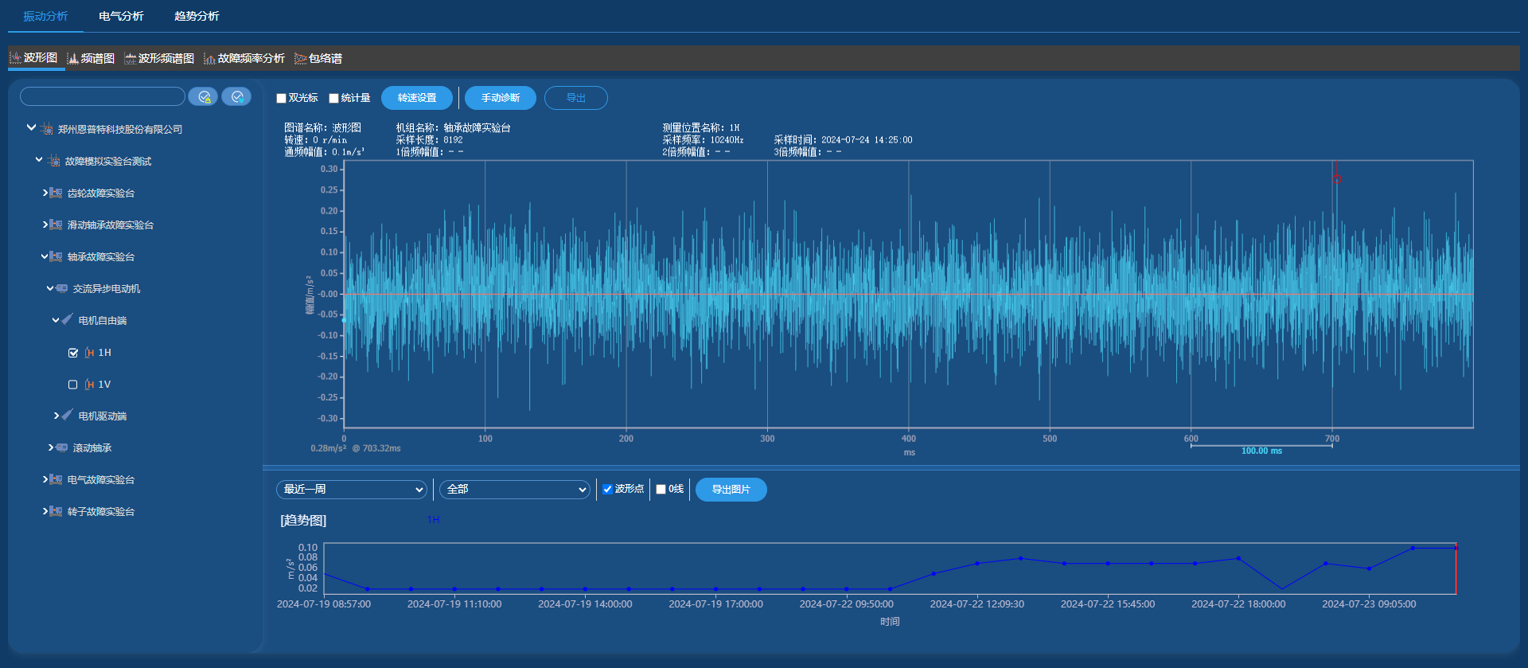Enable the 双光标 dual cursor checkbox

[x=281, y=98]
